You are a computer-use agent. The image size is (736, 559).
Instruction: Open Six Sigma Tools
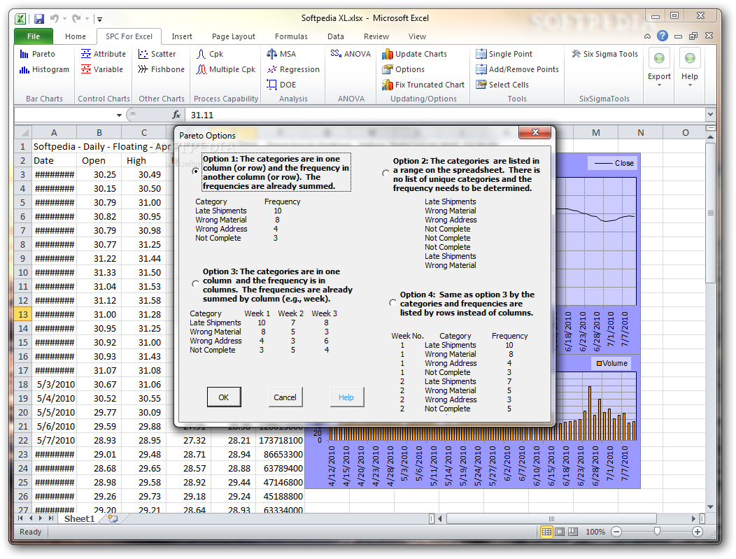[x=605, y=54]
